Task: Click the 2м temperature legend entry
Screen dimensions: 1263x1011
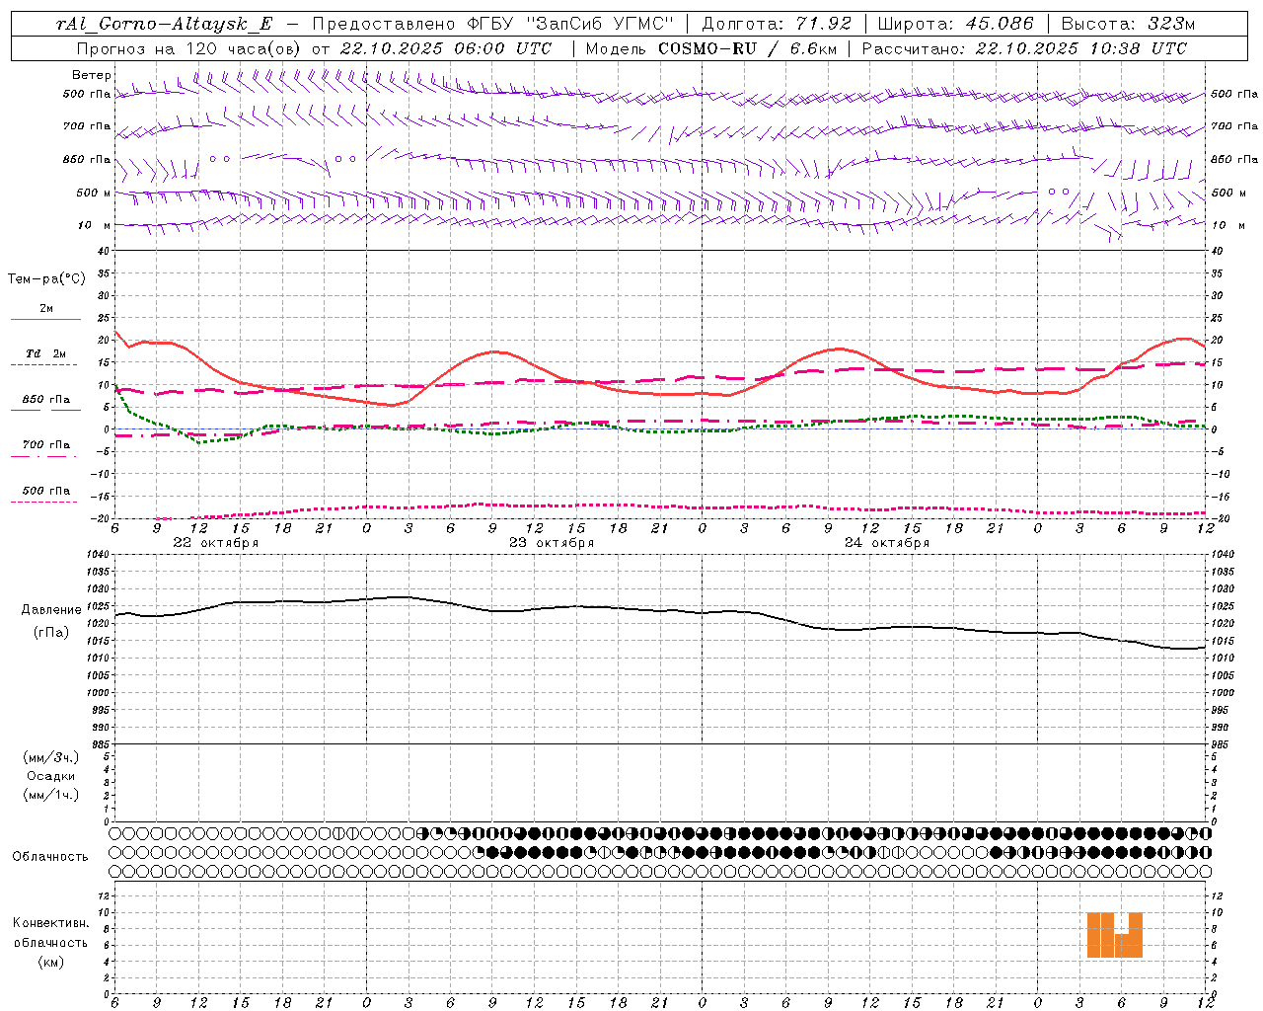Action: (45, 308)
